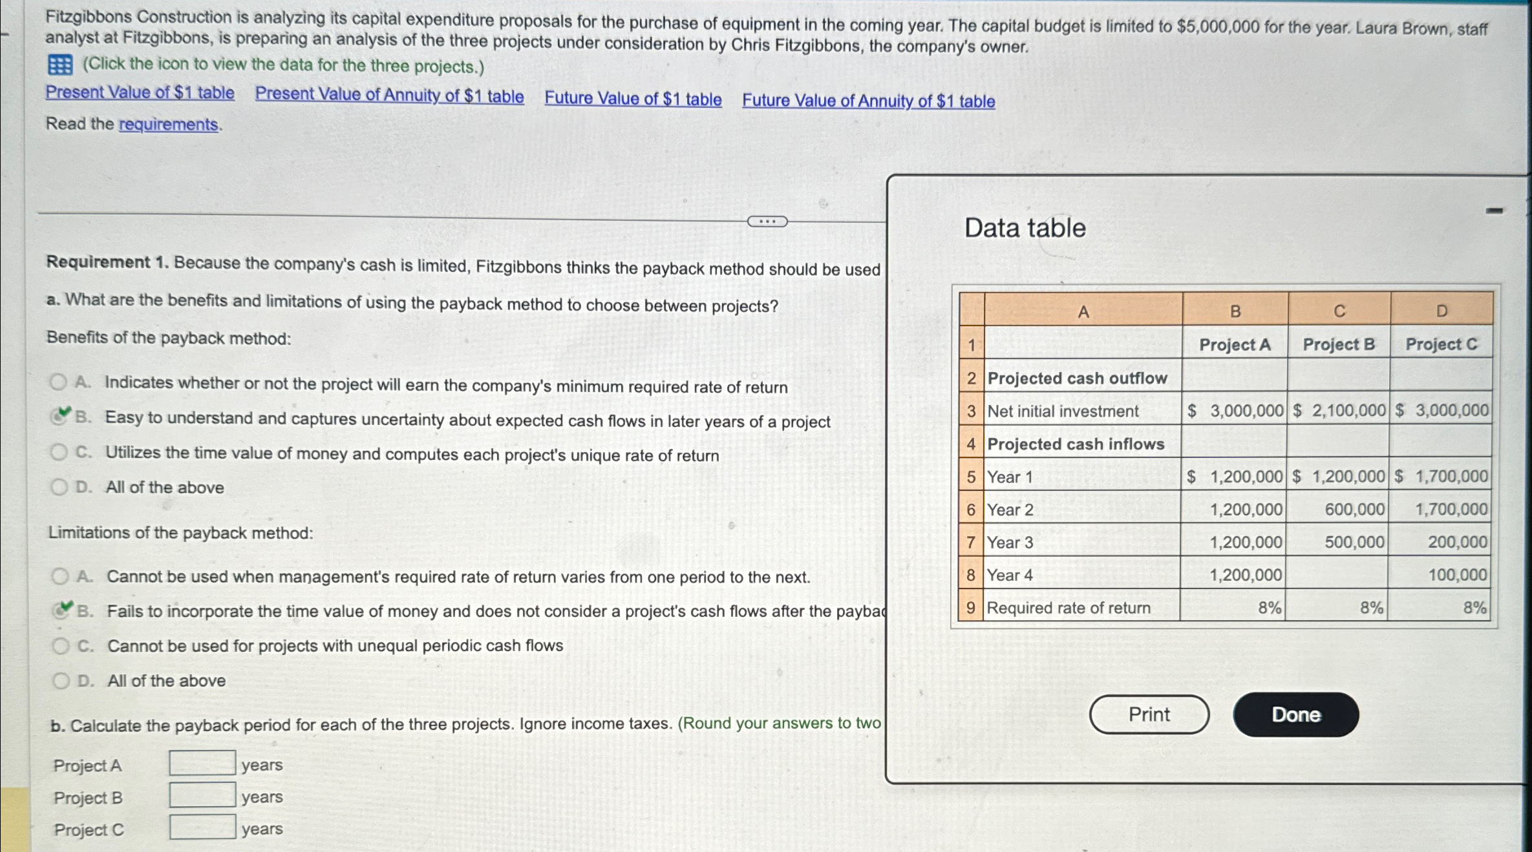Open Future Value of $1 table
The width and height of the screenshot is (1532, 852).
pyautogui.click(x=633, y=98)
